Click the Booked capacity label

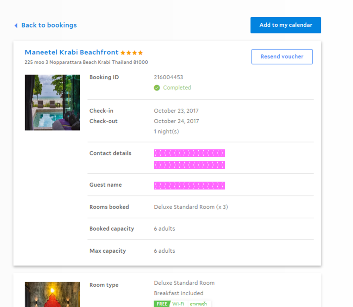(112, 229)
